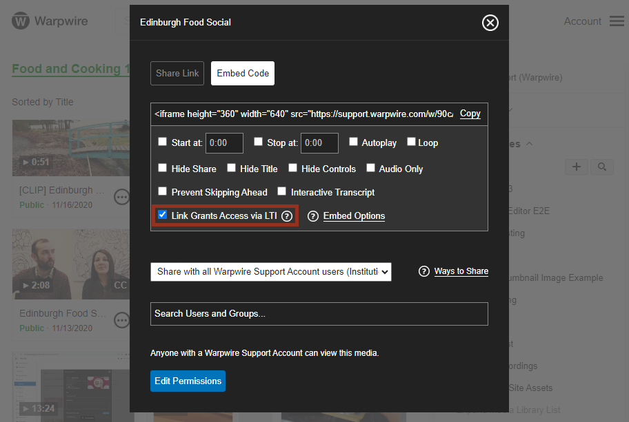Click the Start at time field
The width and height of the screenshot is (629, 422).
224,143
